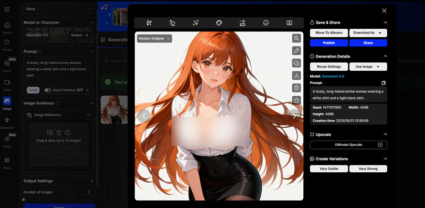The image size is (425, 208).
Task: Select the eraser tool in toolbar
Action: click(x=172, y=23)
